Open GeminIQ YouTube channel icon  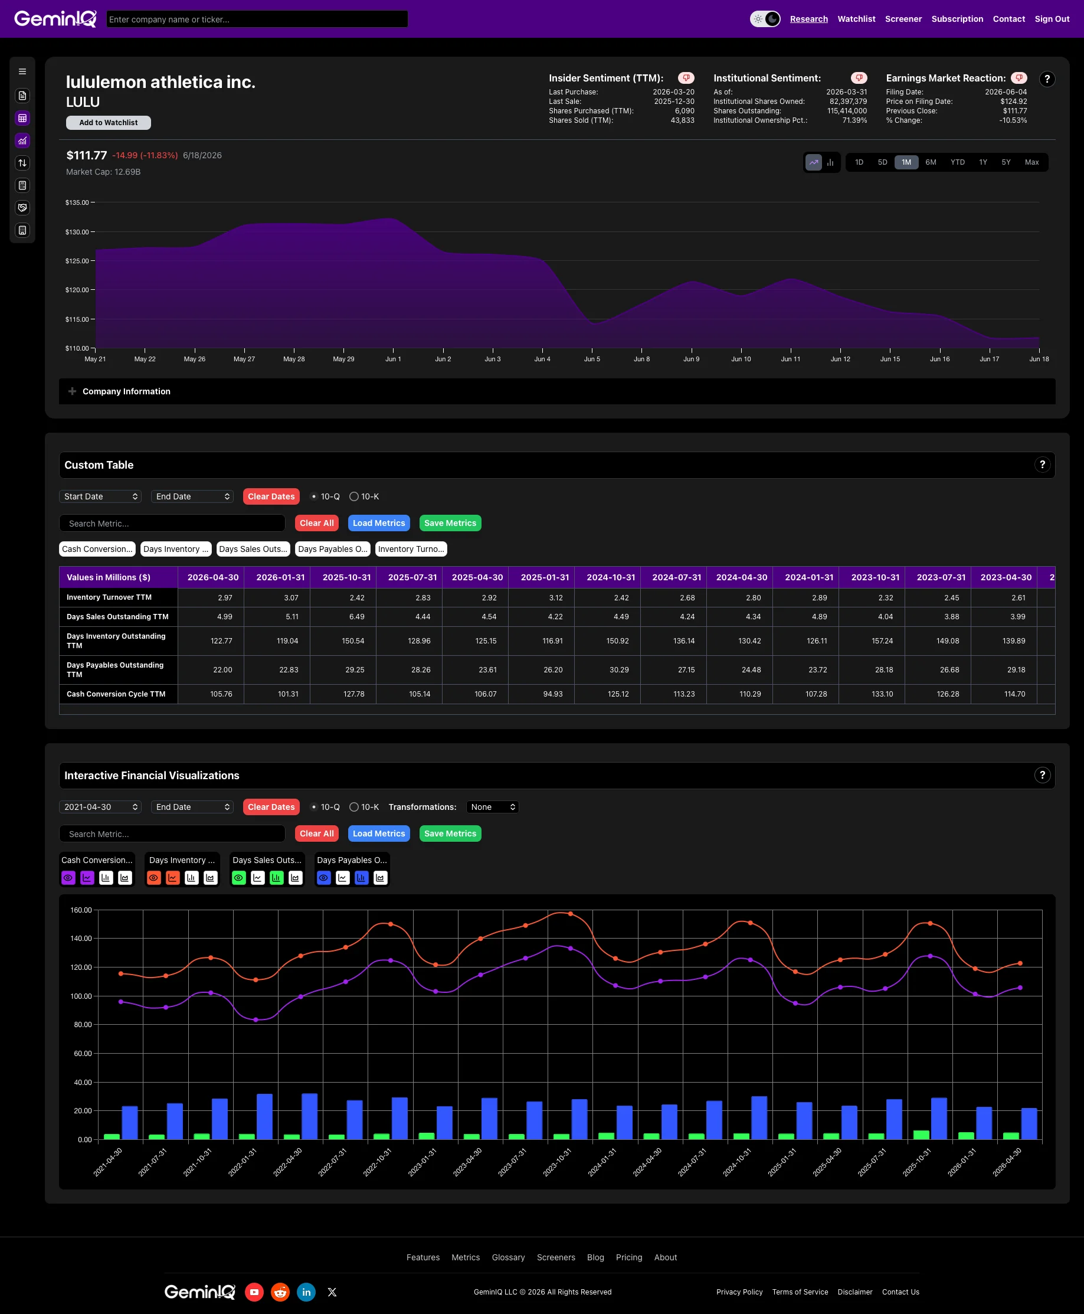coord(254,1292)
